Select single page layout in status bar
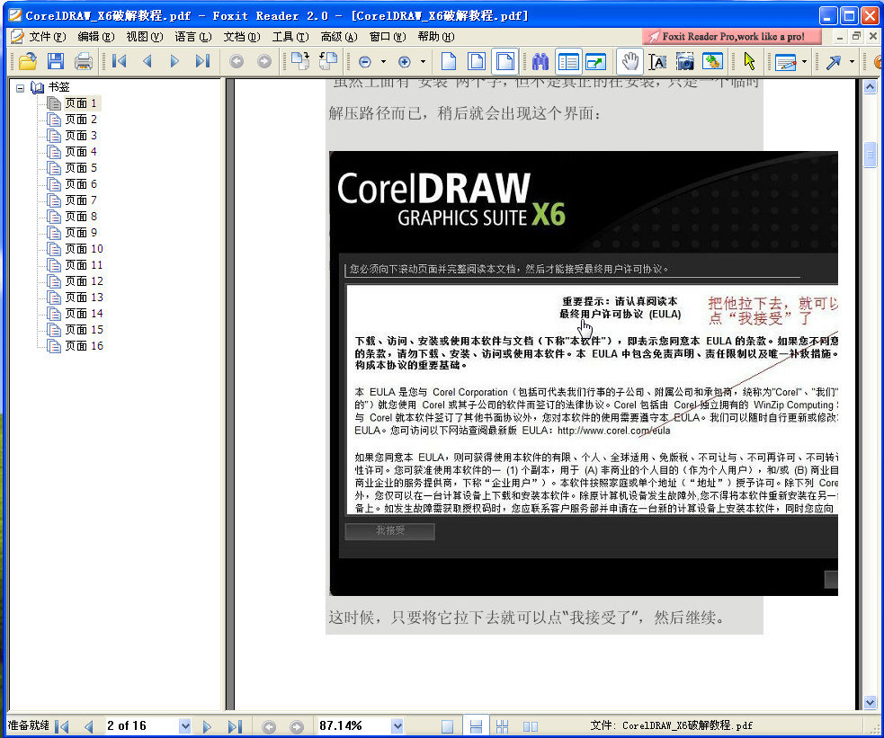 coord(448,726)
